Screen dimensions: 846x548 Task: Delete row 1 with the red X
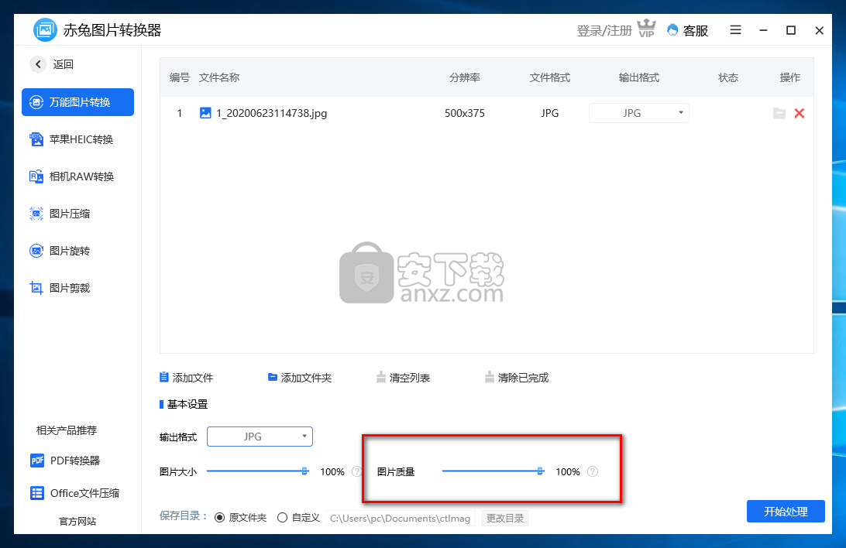[x=800, y=113]
